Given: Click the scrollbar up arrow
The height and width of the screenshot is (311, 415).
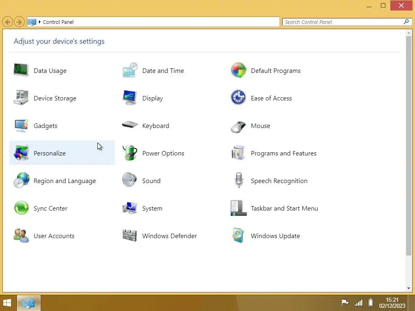Looking at the screenshot, I should tap(409, 33).
